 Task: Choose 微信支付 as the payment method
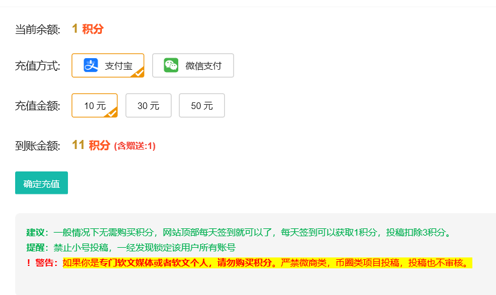coord(193,65)
